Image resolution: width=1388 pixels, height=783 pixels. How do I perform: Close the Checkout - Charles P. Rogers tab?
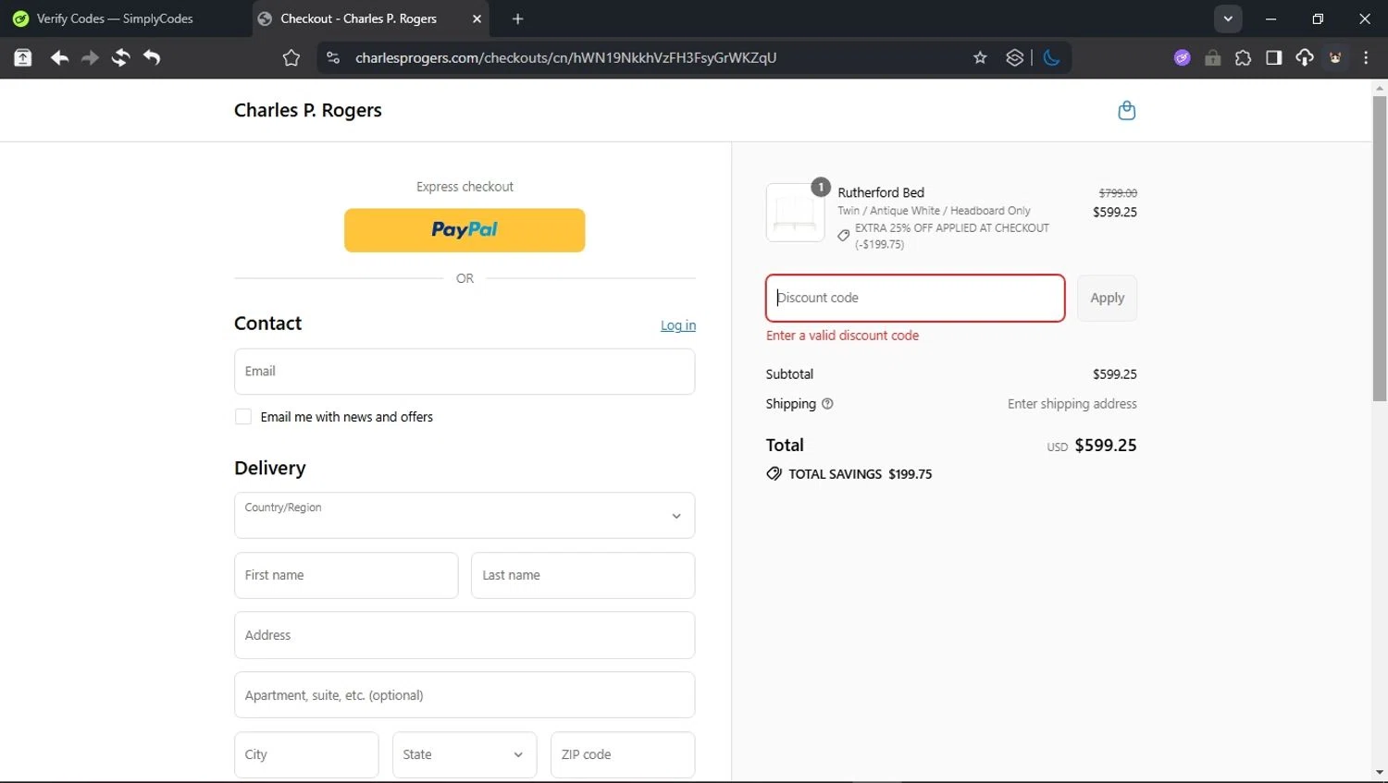pyautogui.click(x=477, y=18)
